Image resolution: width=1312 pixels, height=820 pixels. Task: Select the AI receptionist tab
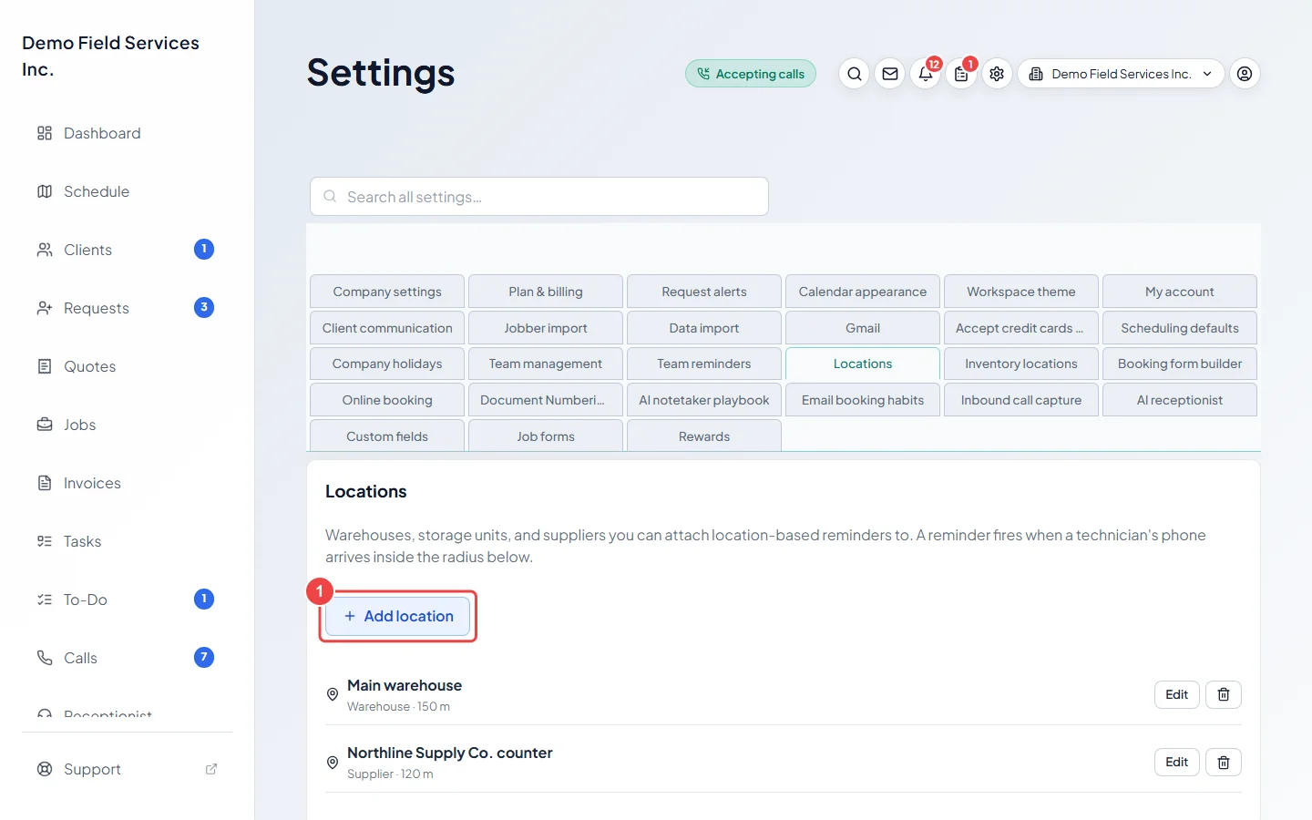coord(1180,400)
